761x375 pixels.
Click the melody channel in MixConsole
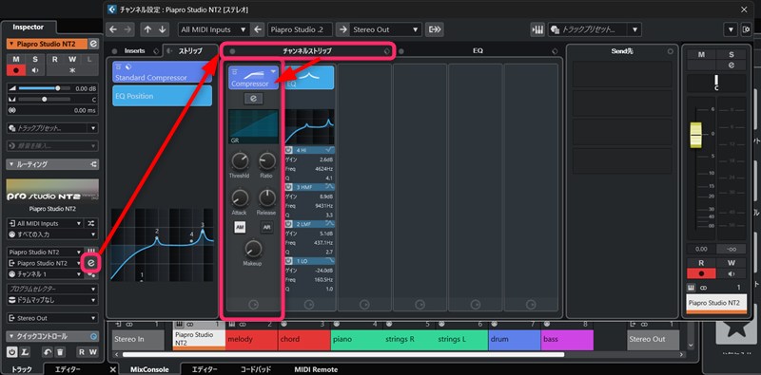coord(251,340)
